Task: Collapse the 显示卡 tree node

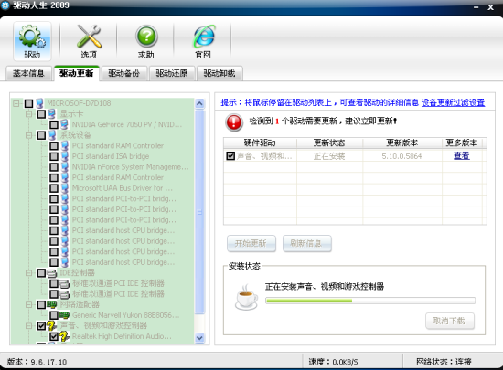Action: 28,113
